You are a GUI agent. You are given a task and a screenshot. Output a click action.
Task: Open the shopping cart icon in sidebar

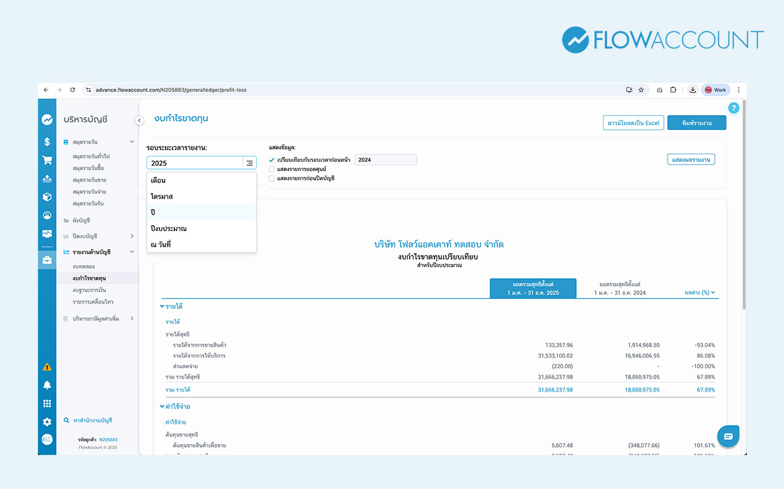click(x=47, y=160)
